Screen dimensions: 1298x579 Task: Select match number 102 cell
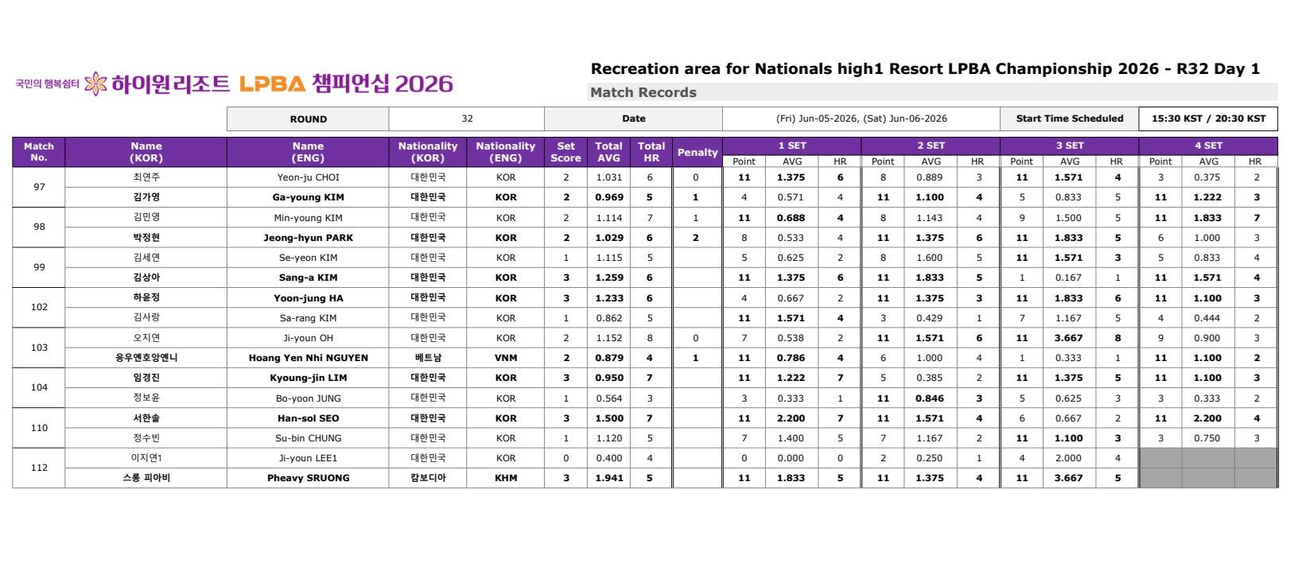pos(39,307)
